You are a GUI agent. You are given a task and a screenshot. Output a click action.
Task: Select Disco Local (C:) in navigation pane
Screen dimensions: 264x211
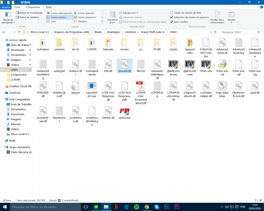20,134
